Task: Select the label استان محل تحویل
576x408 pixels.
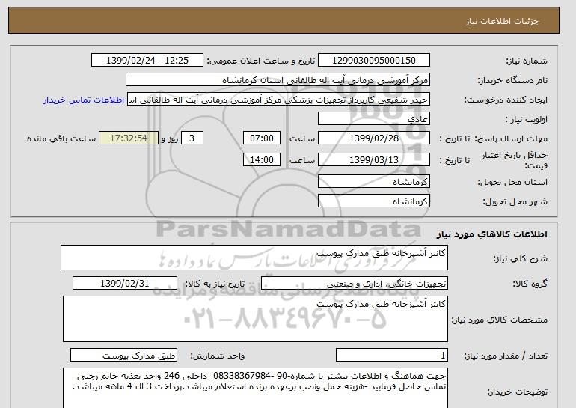Action: point(512,182)
